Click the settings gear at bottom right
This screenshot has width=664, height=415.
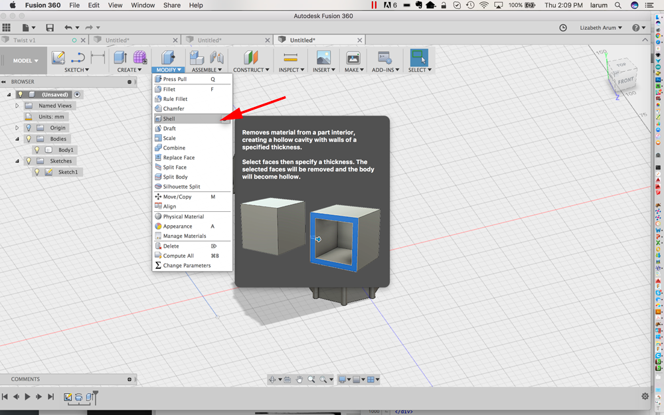pos(645,396)
